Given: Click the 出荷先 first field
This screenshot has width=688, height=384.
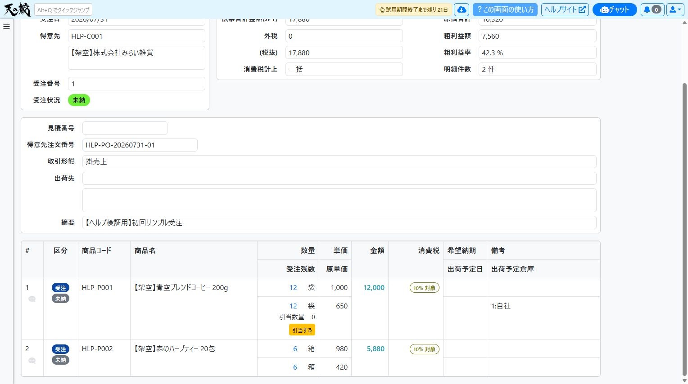Looking at the screenshot, I should pos(339,179).
